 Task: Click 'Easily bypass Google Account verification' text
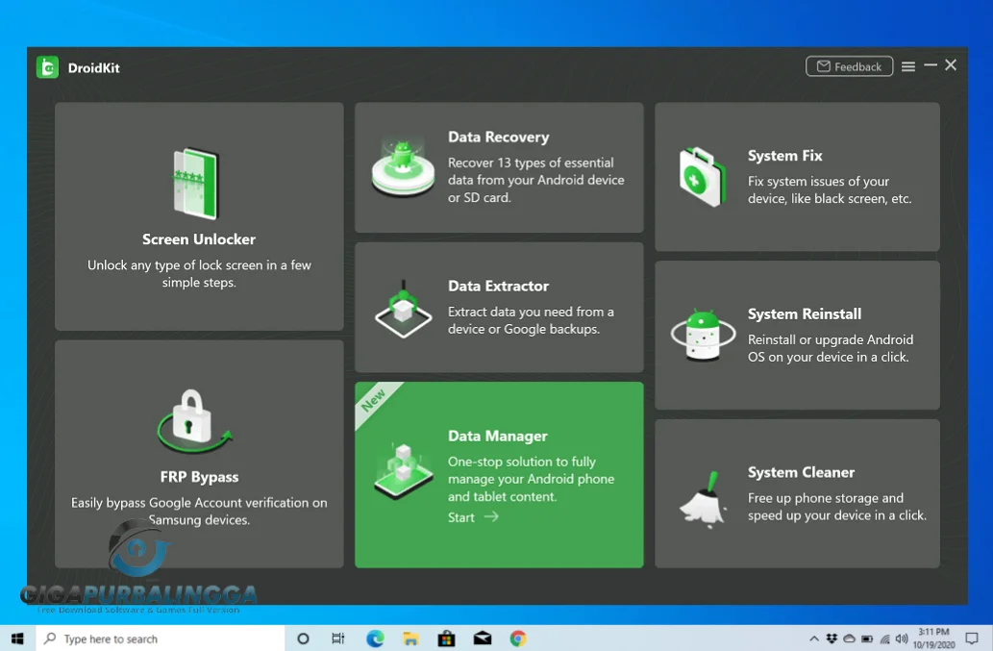(x=199, y=511)
